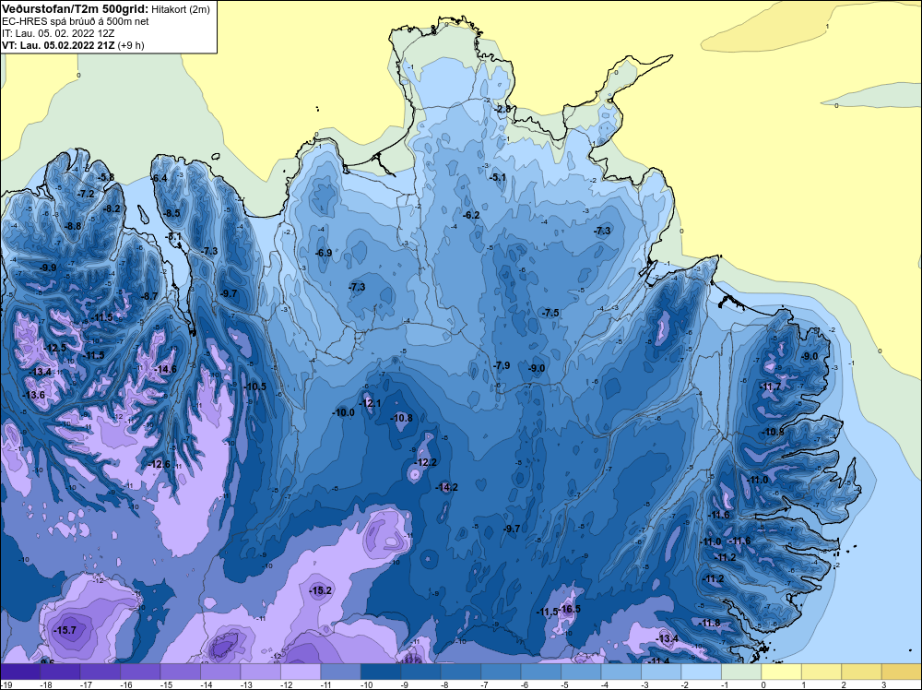Click the '(+9 h)' forecast offset
Viewport: 922px width, 690px height.
[x=131, y=44]
